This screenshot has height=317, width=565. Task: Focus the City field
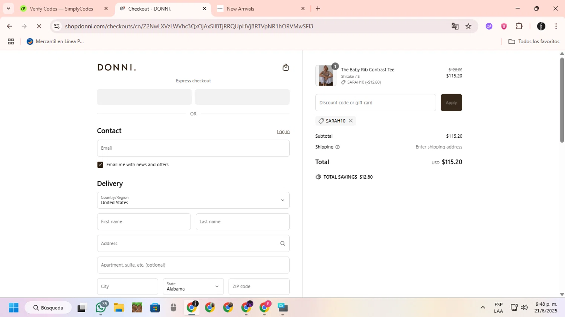click(128, 287)
